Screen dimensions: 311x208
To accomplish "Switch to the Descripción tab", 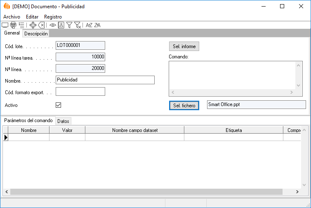I will pyautogui.click(x=36, y=34).
